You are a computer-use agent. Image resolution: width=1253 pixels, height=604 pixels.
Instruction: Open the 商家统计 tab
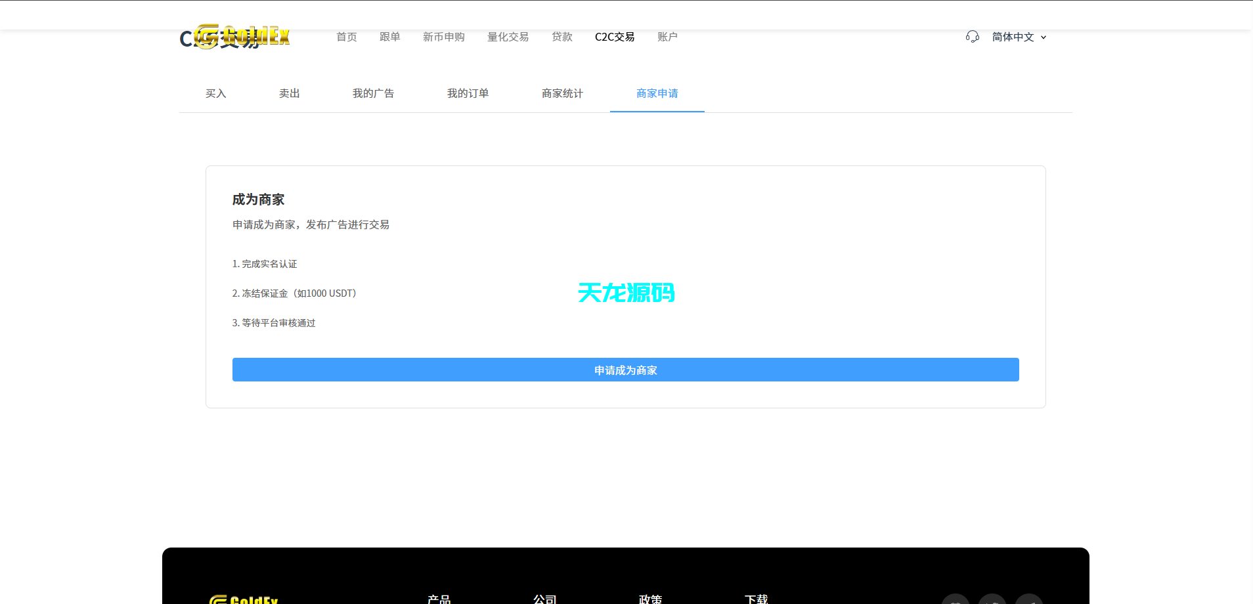(562, 93)
